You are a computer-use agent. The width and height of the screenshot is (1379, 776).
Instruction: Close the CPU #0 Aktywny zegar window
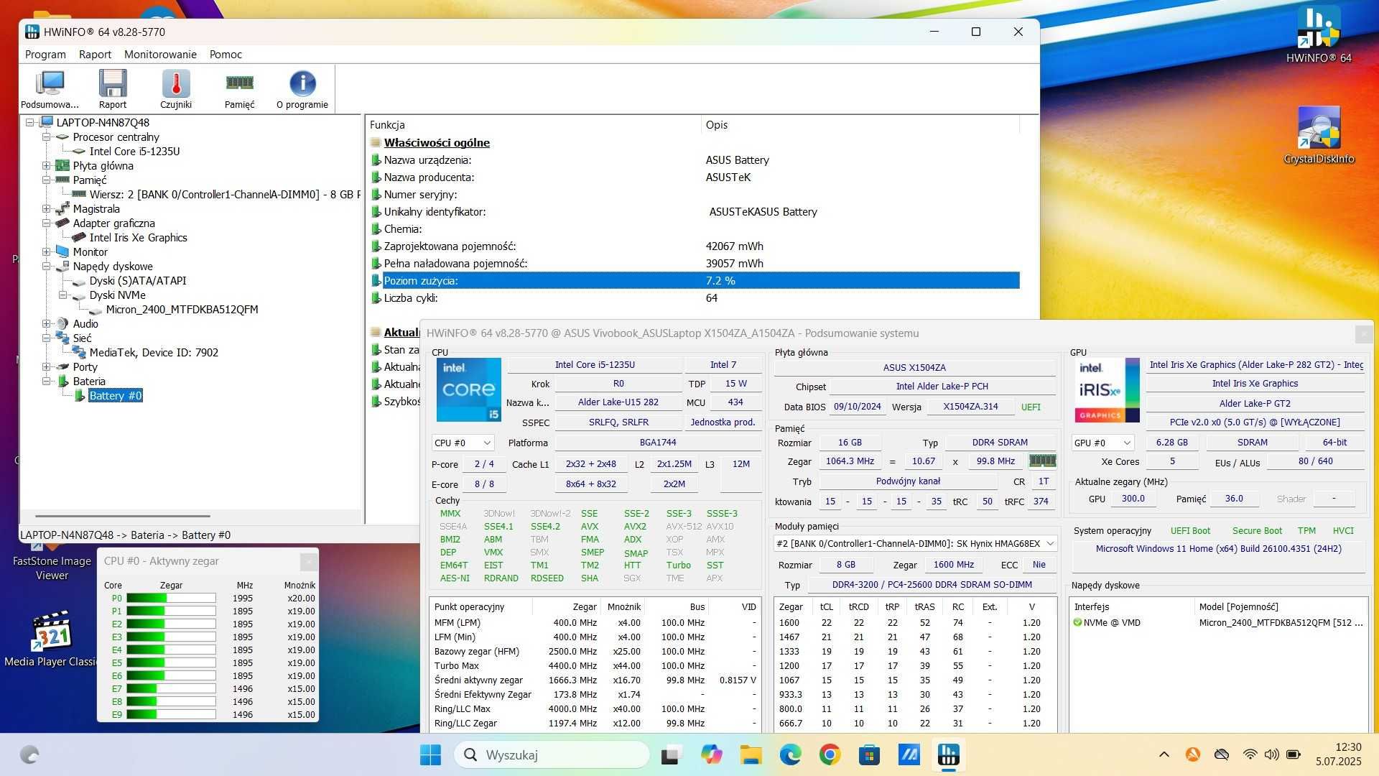point(308,561)
